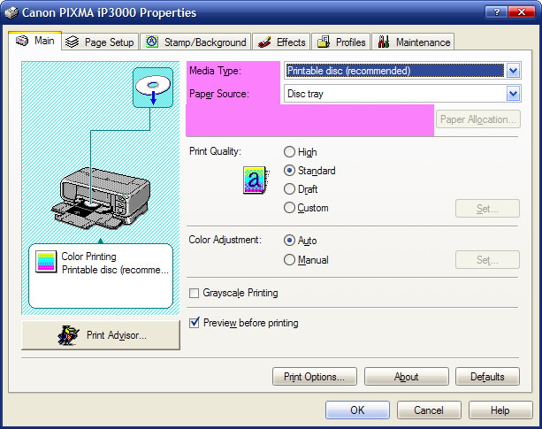Open the Paper Source dropdown arrow
This screenshot has width=542, height=429.
(514, 94)
